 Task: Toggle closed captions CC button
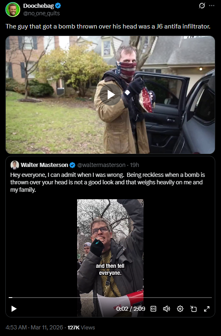[153, 309]
